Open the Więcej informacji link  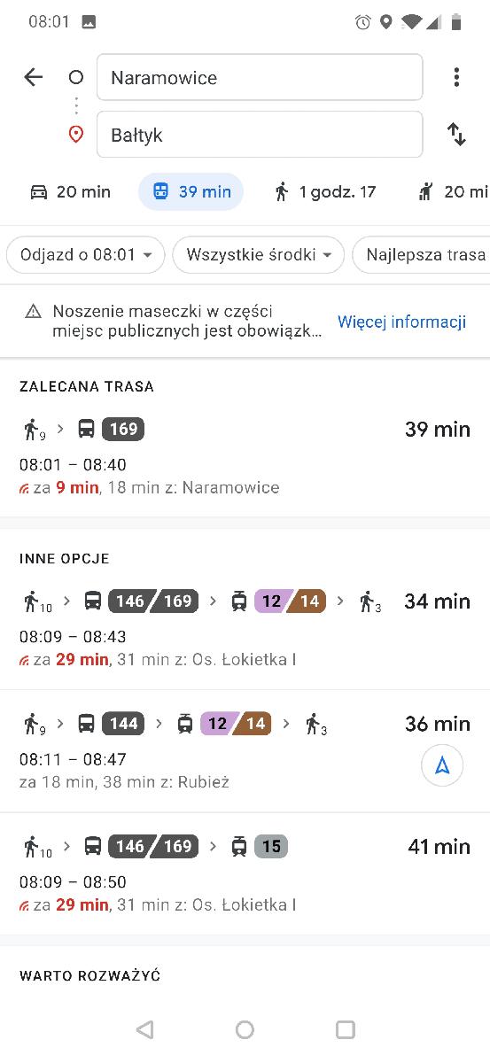click(x=401, y=322)
